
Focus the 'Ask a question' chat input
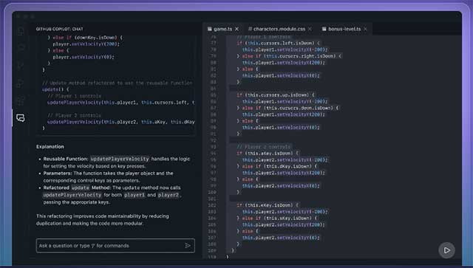pos(115,246)
